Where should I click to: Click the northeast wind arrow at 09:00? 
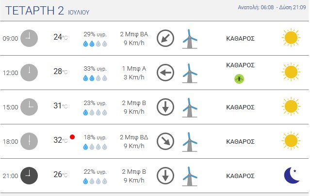pos(165,38)
